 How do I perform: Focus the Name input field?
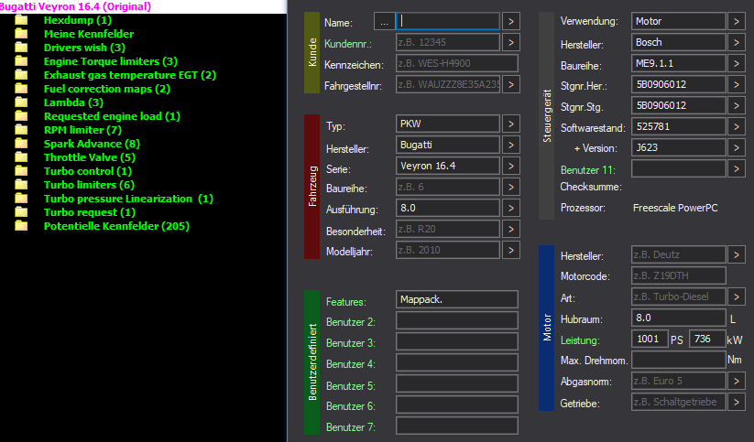coord(448,22)
